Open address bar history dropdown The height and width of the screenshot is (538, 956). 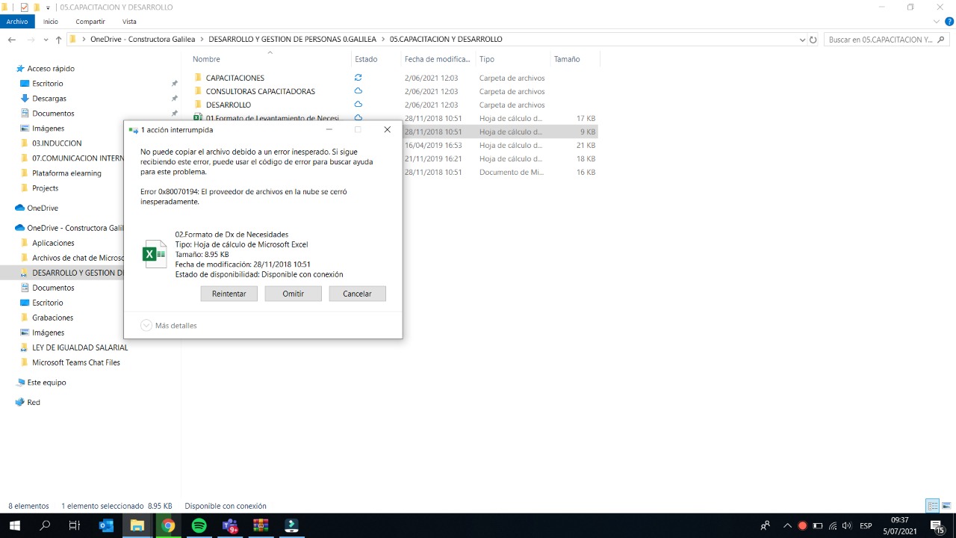point(802,40)
